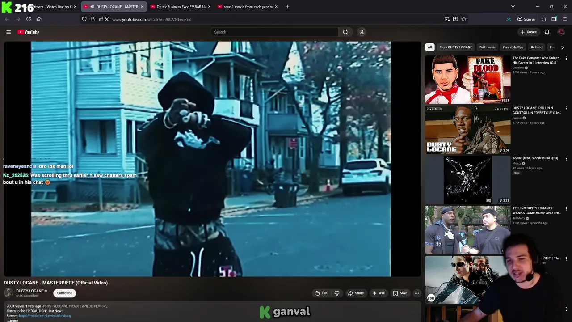Focus the YouTube search field
The image size is (572, 322).
274,32
